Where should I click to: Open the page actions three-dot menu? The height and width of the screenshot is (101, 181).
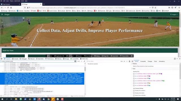[x=150, y=8]
